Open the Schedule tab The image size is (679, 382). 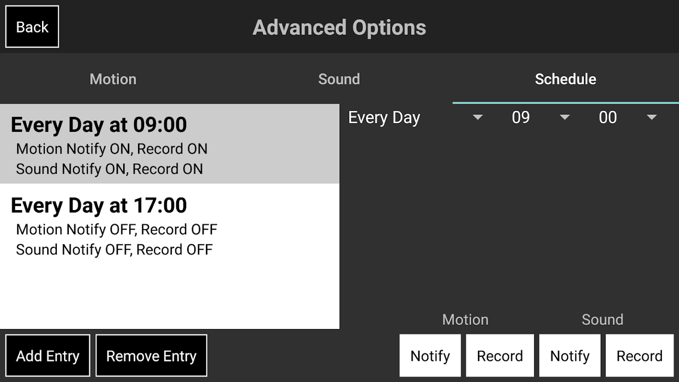[565, 79]
